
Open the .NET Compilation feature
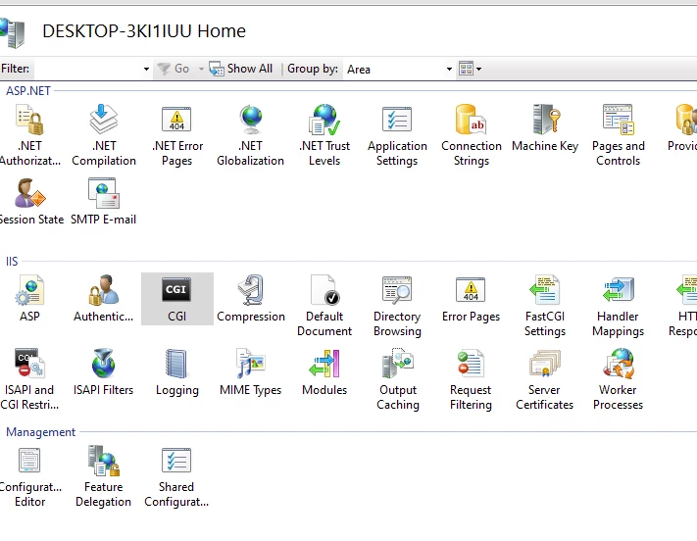point(104,135)
